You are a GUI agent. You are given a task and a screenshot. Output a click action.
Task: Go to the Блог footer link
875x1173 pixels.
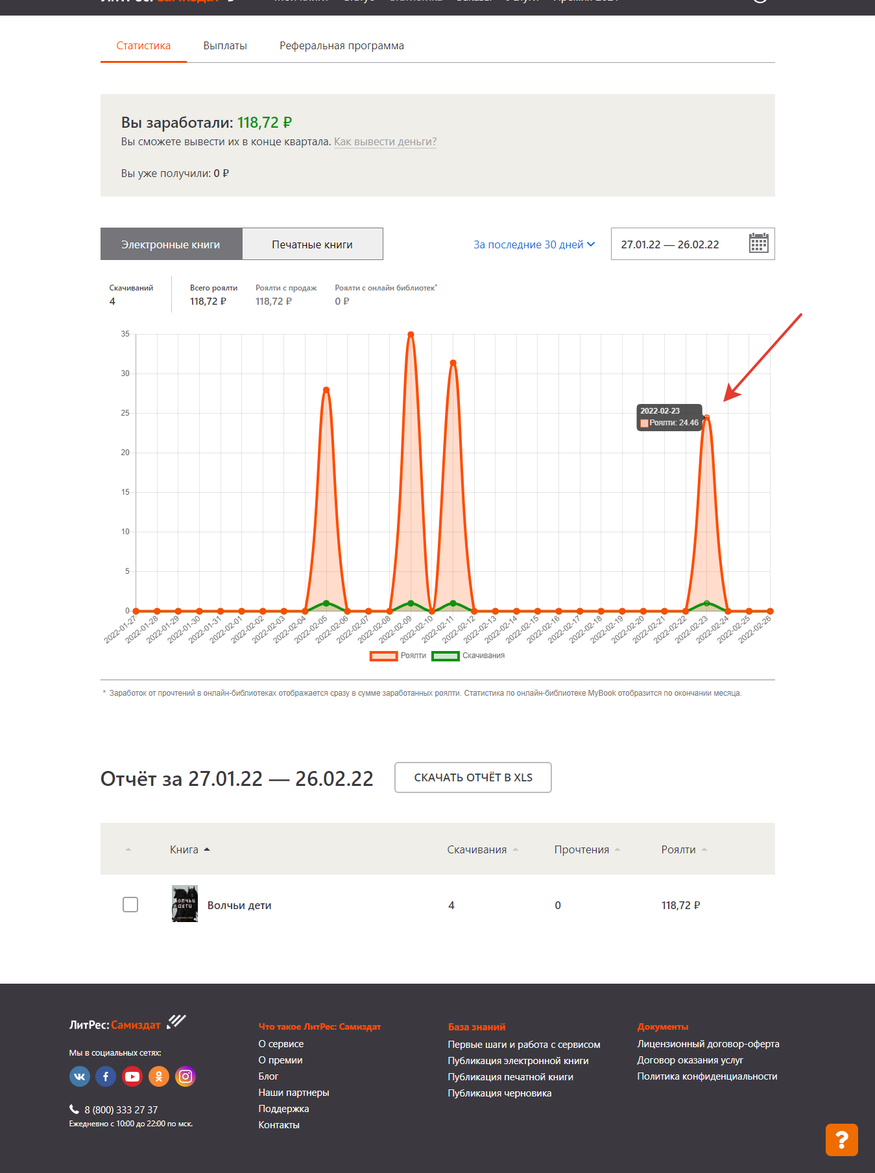[269, 1076]
